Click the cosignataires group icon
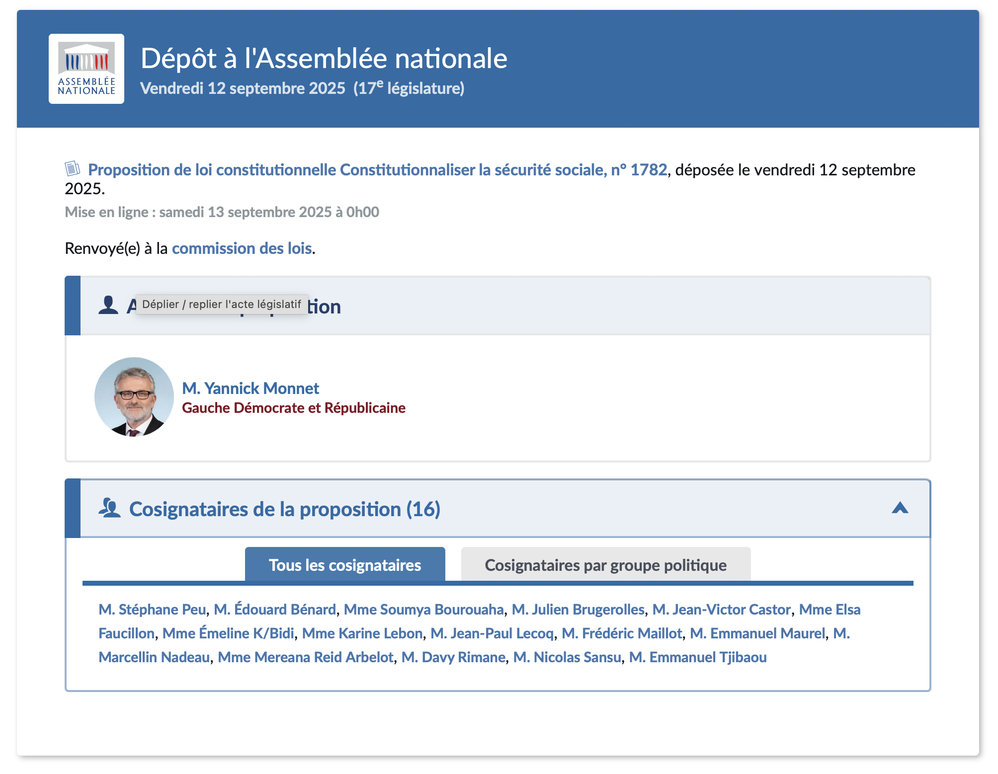Screen dimensions: 998x774 [x=109, y=508]
